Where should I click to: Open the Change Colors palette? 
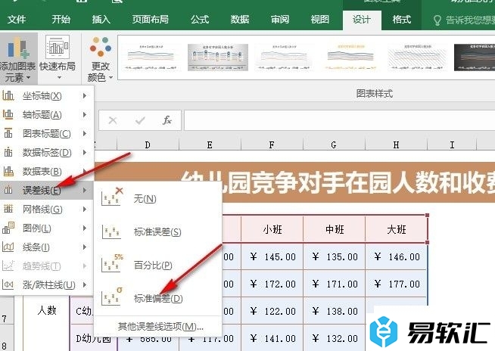[x=99, y=59]
